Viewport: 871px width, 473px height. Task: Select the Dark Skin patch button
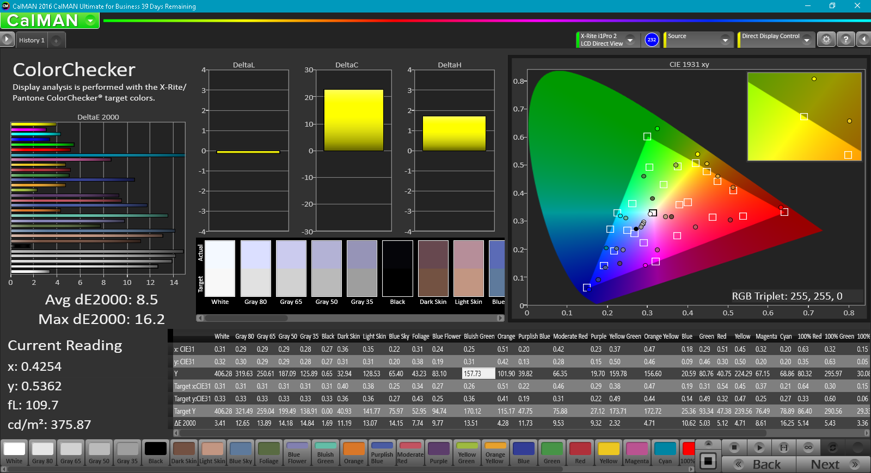[x=184, y=453]
